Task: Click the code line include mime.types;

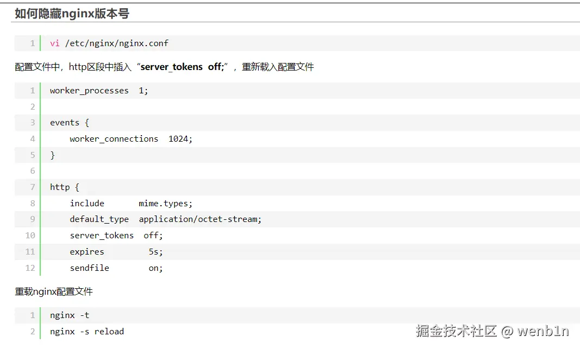Action: 131,204
